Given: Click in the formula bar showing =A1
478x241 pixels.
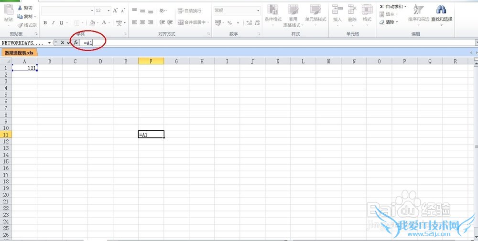Looking at the screenshot, I should [x=277, y=43].
